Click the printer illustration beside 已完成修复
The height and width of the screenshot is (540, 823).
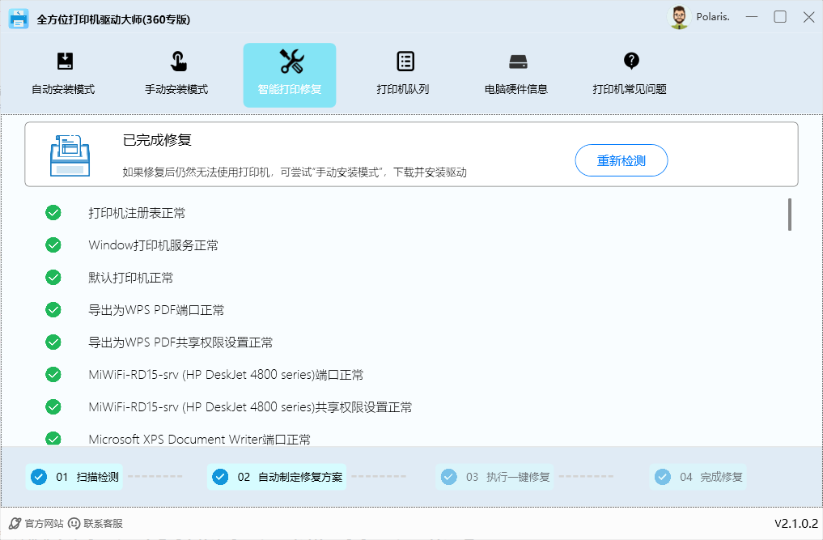(70, 156)
